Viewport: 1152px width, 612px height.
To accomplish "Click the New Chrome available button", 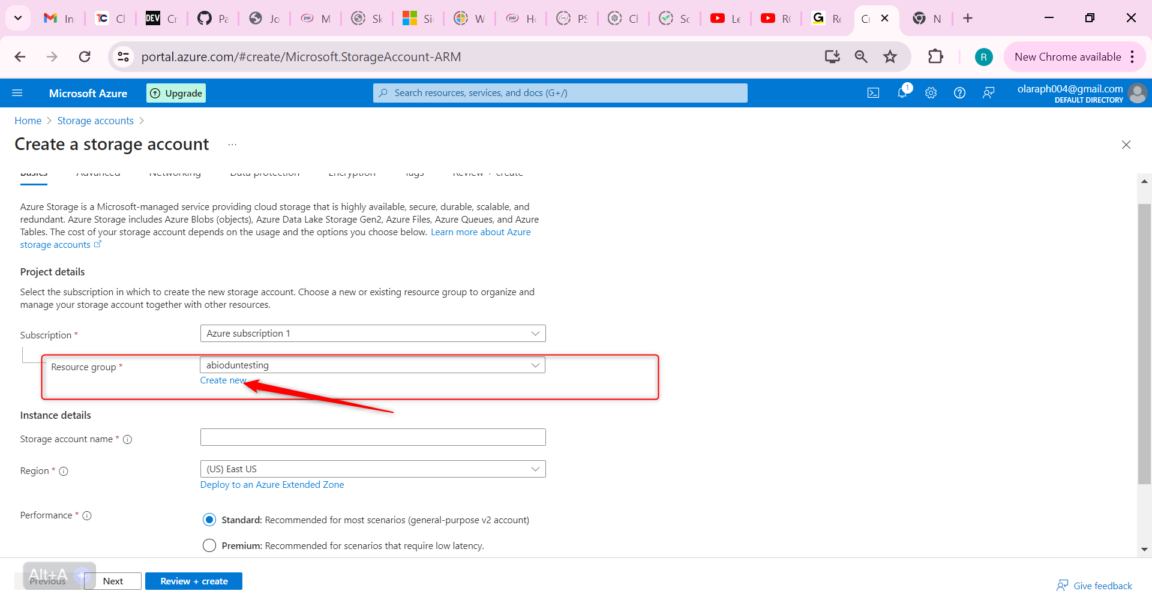I will tap(1067, 57).
